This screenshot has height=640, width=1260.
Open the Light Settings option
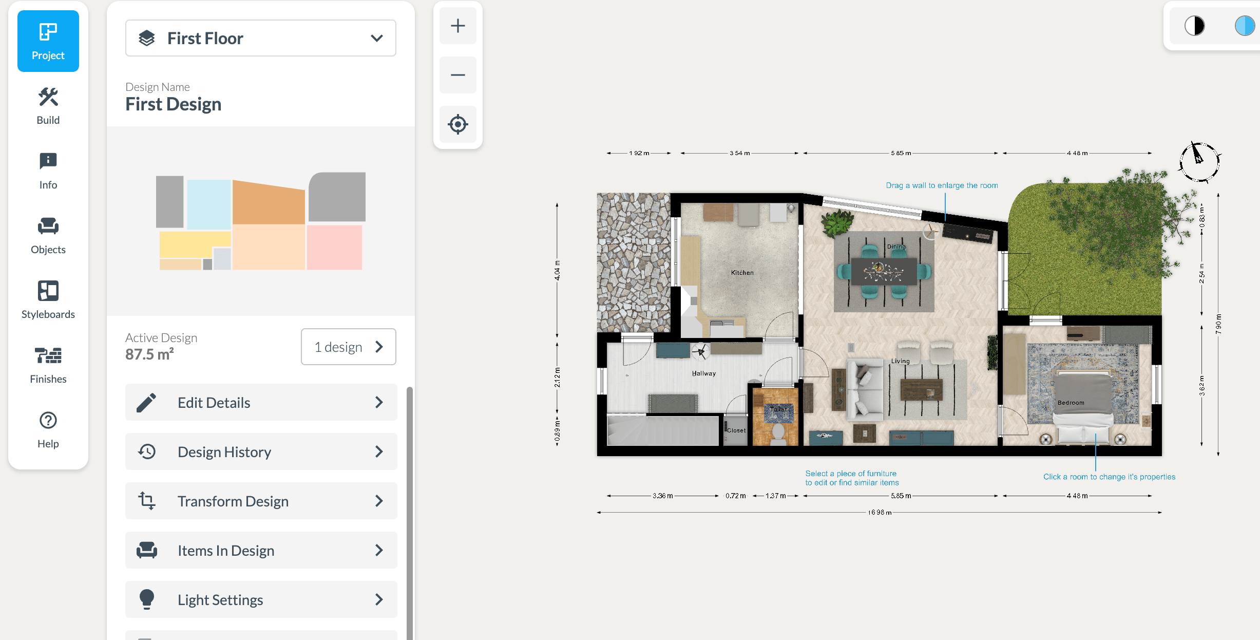tap(261, 599)
